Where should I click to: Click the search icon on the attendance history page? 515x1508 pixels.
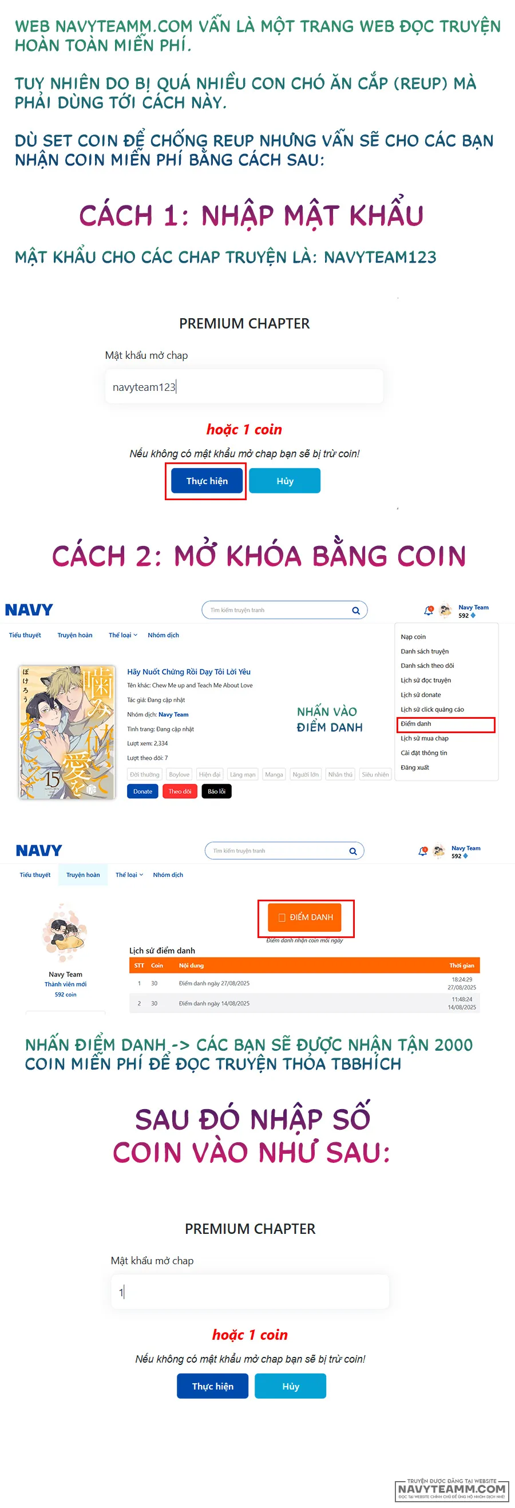click(353, 851)
